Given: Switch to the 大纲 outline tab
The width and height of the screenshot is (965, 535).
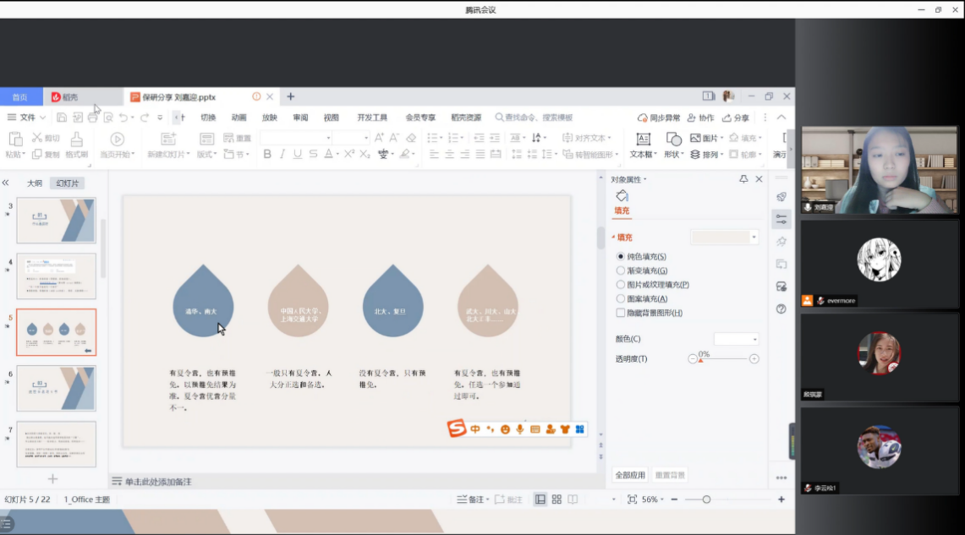Looking at the screenshot, I should coord(35,183).
